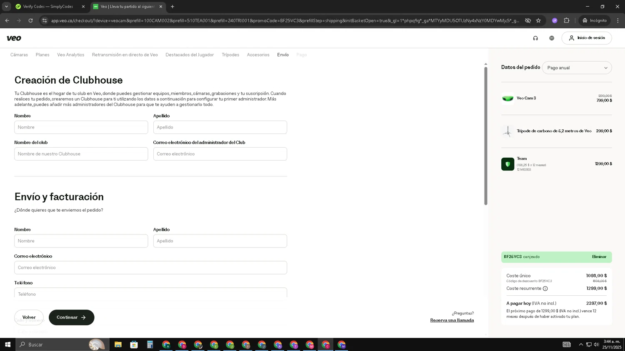Viewport: 625px width, 351px height.
Task: Open a new browser tab
Action: click(x=172, y=7)
